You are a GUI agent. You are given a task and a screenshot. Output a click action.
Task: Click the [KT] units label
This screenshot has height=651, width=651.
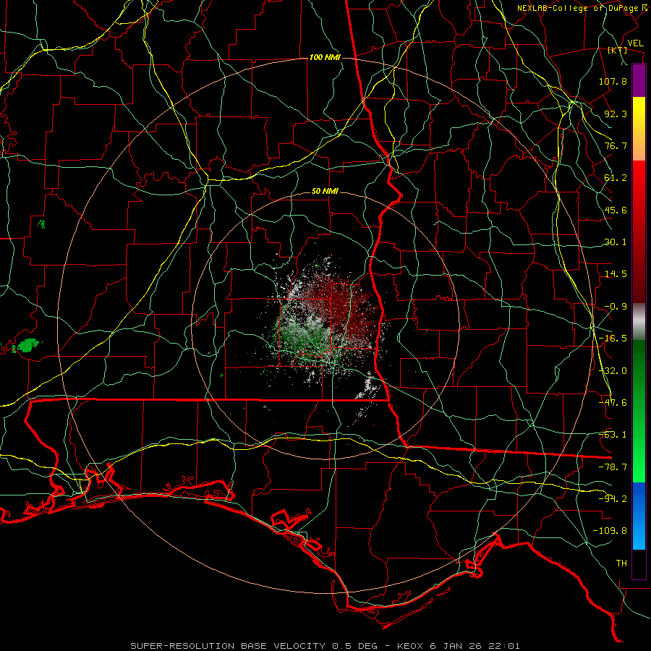[x=617, y=51]
